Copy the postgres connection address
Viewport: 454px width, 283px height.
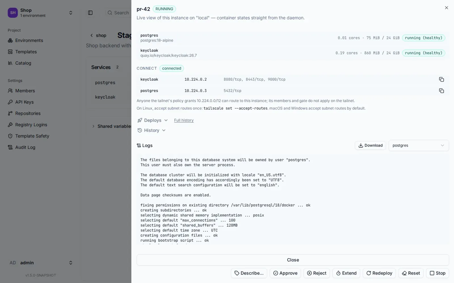[441, 91]
